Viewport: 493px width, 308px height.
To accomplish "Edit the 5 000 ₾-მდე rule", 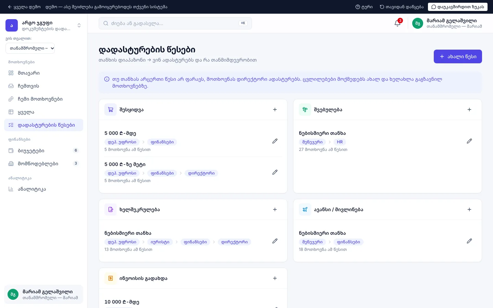I will 275,141.
